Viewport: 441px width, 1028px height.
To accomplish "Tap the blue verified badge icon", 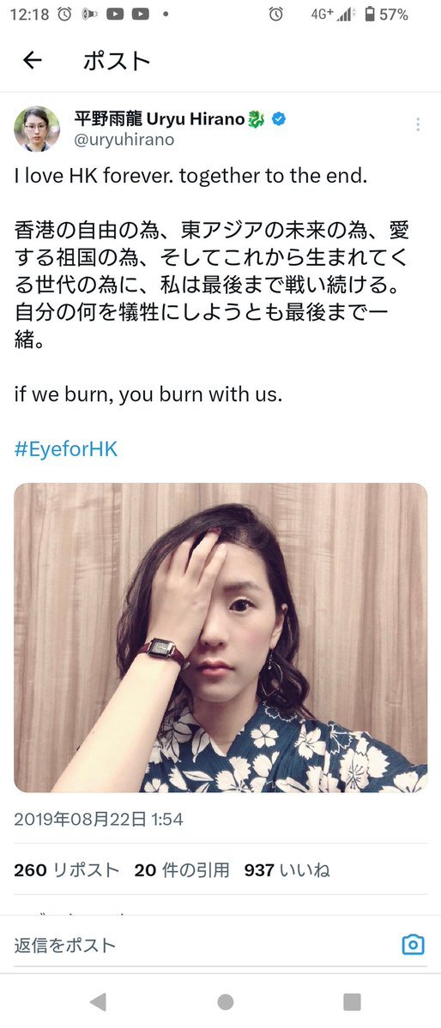I will coord(278,119).
